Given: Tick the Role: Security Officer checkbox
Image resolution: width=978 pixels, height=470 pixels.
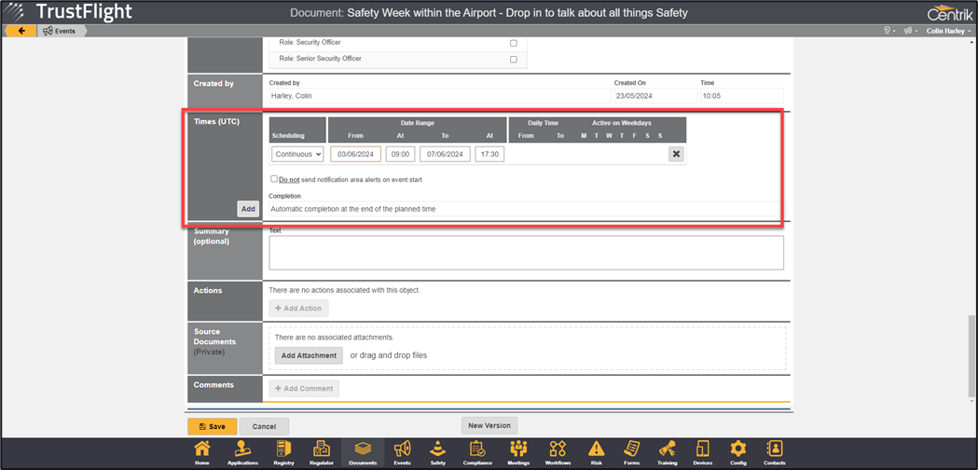Looking at the screenshot, I should 513,43.
